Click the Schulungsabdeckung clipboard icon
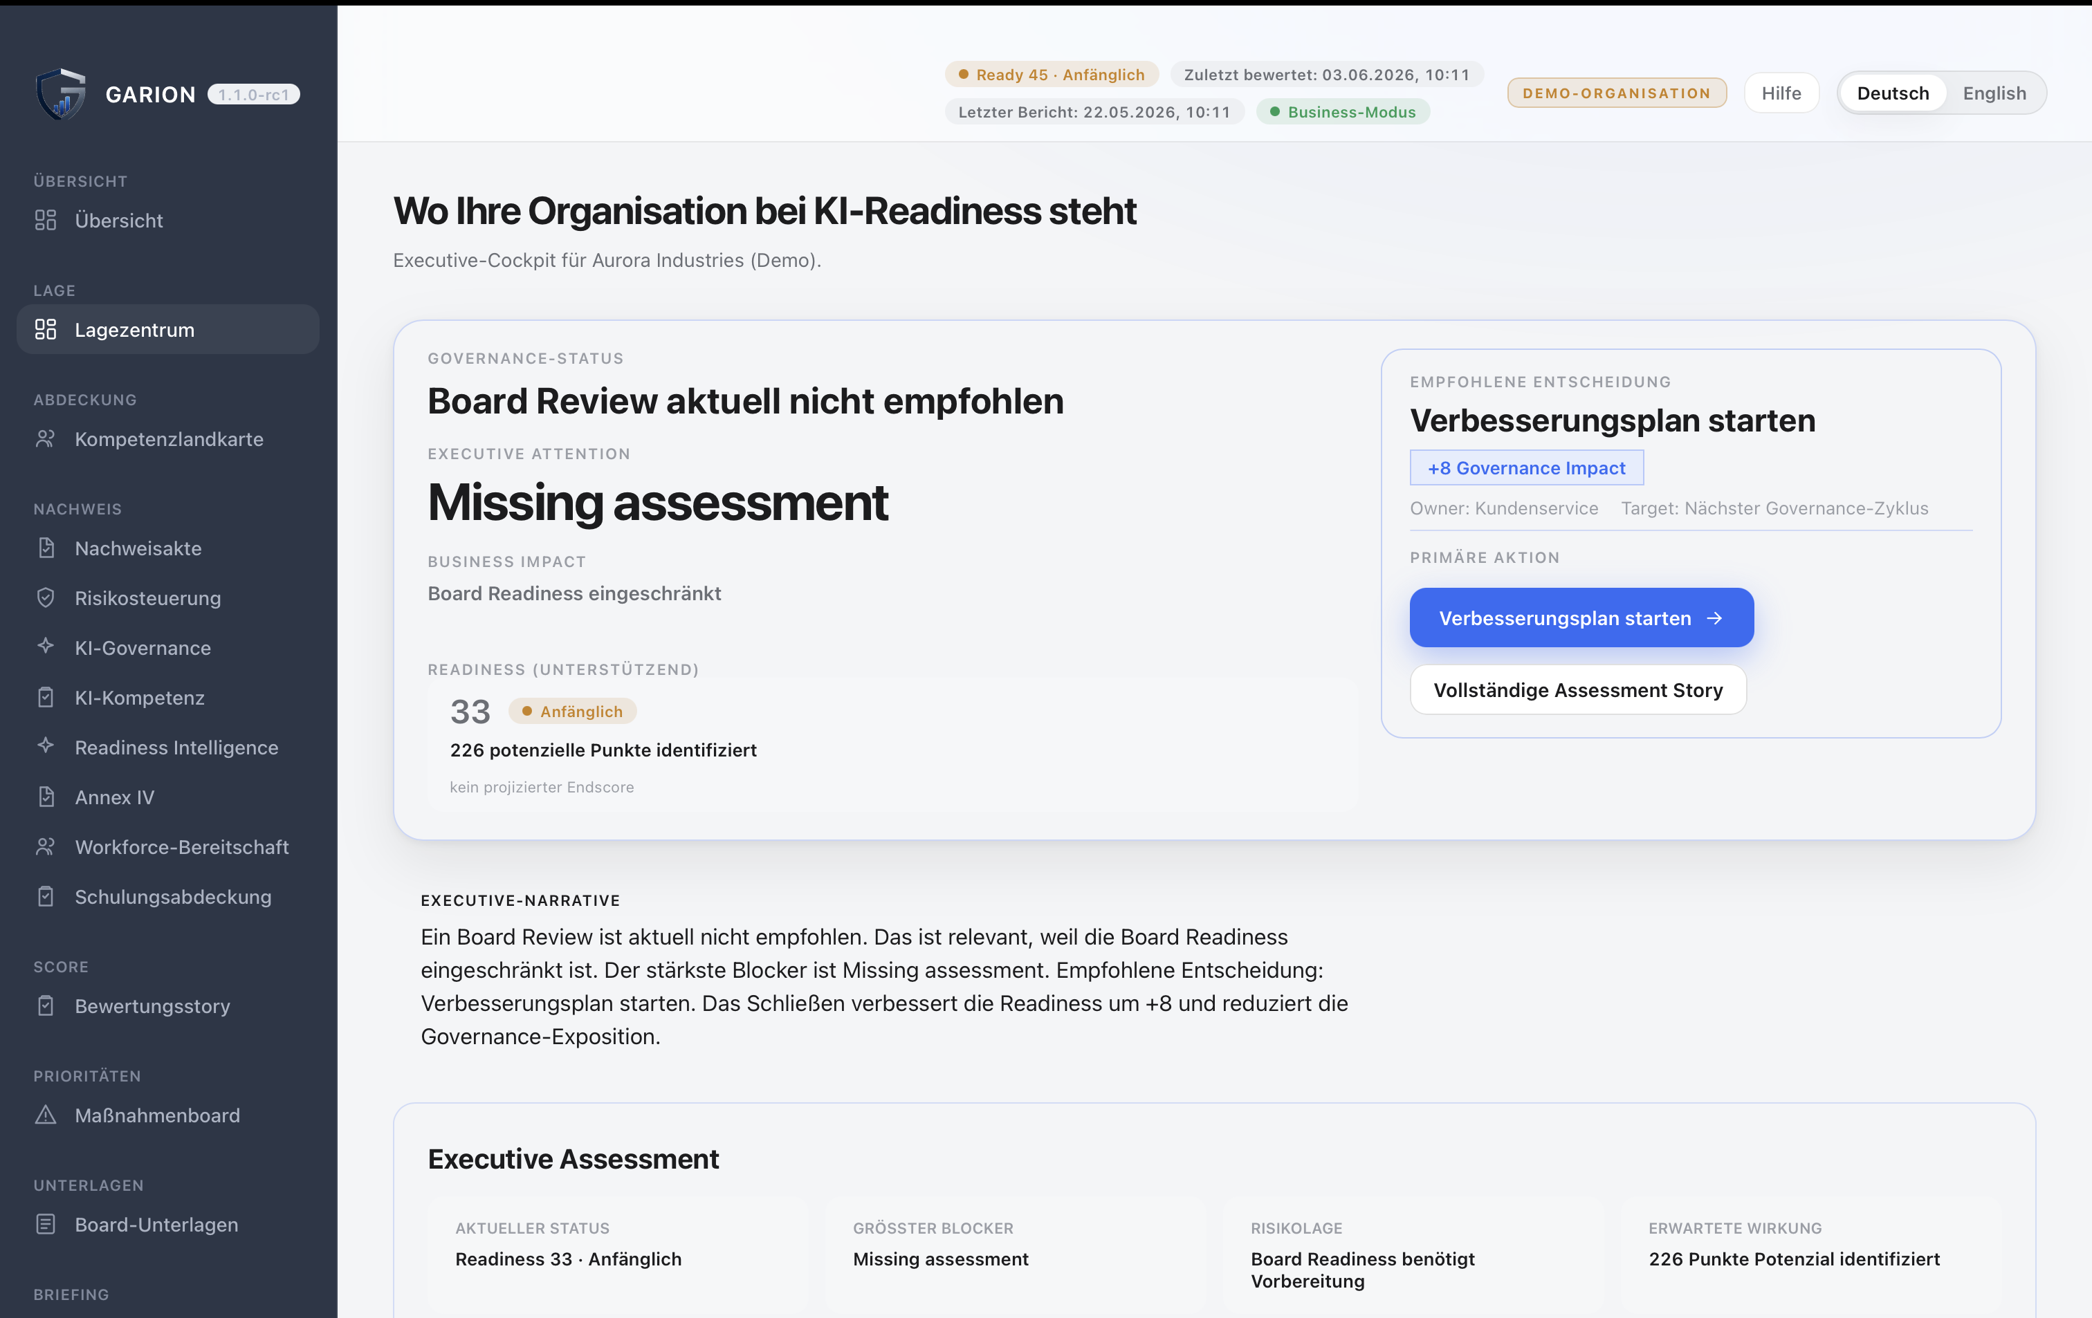 coord(45,897)
